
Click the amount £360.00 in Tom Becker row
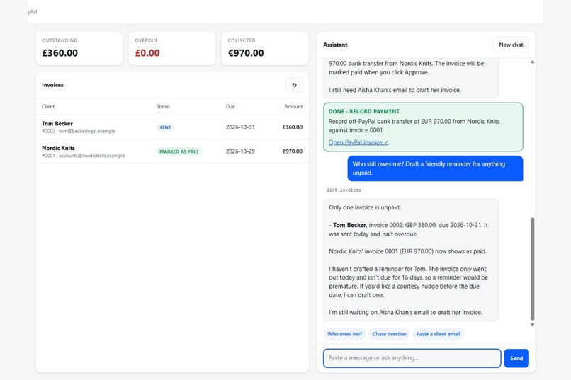pyautogui.click(x=293, y=127)
